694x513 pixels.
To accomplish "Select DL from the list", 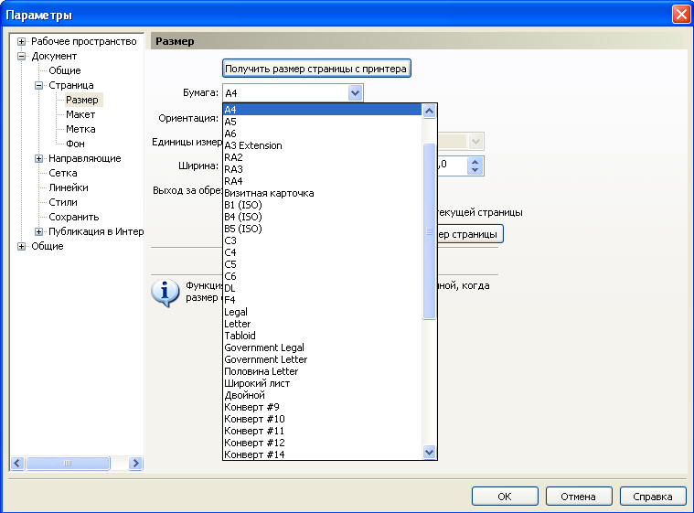I will (x=322, y=289).
